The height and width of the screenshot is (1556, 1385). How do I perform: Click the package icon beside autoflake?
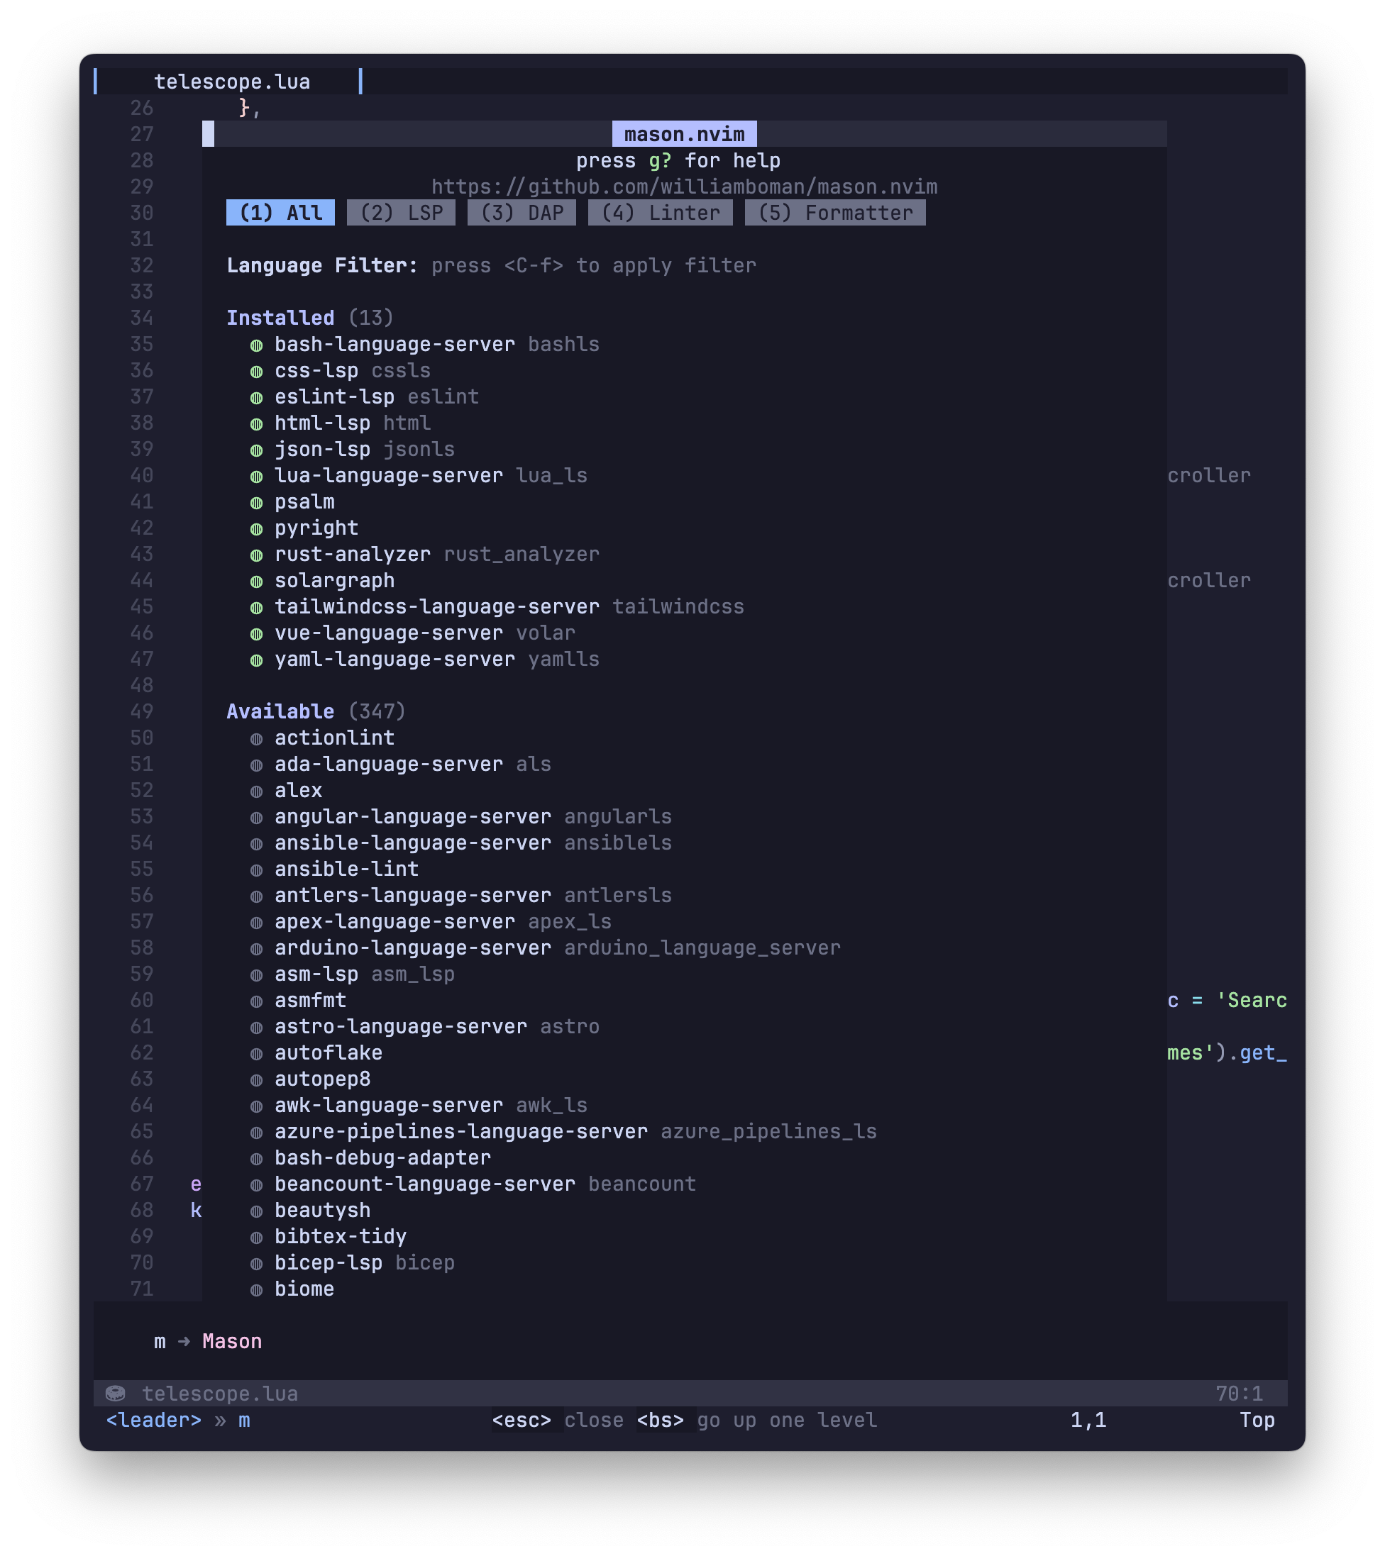click(x=257, y=1054)
